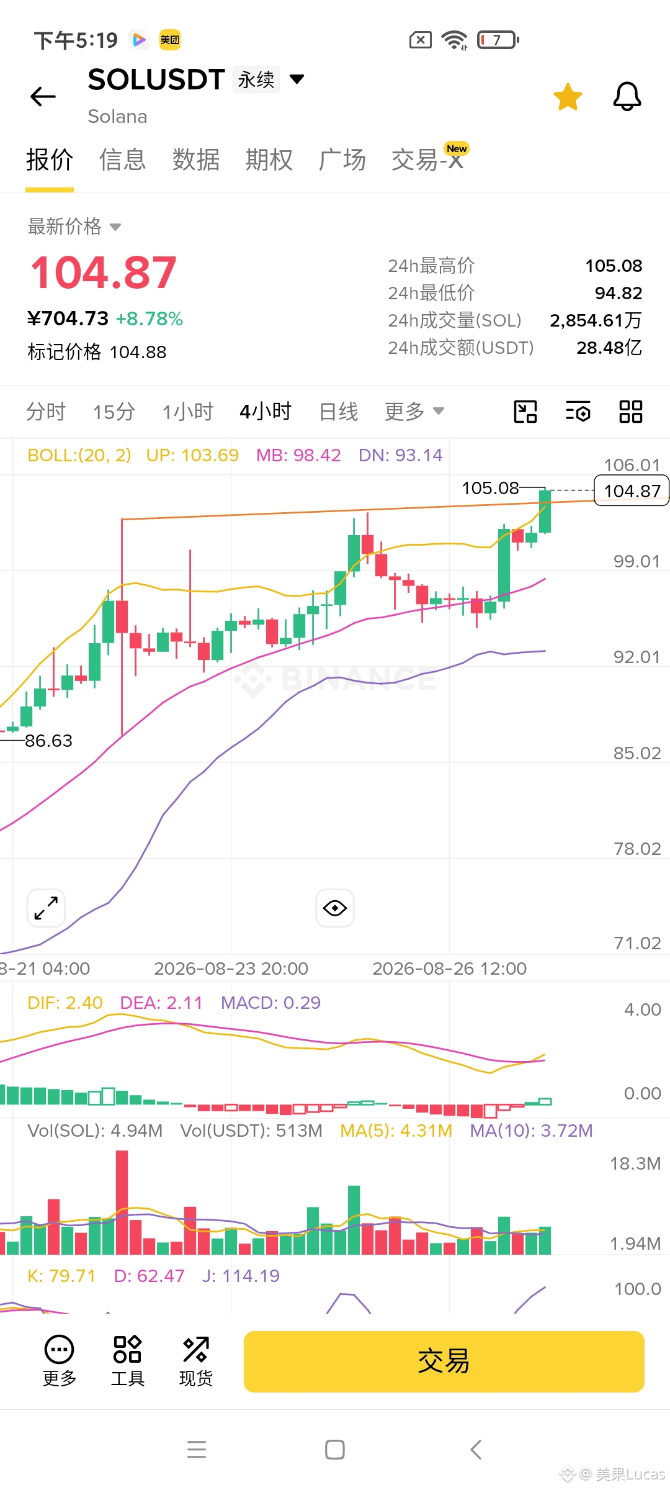Open the 期权 tab
The height and width of the screenshot is (1490, 670).
(x=269, y=160)
